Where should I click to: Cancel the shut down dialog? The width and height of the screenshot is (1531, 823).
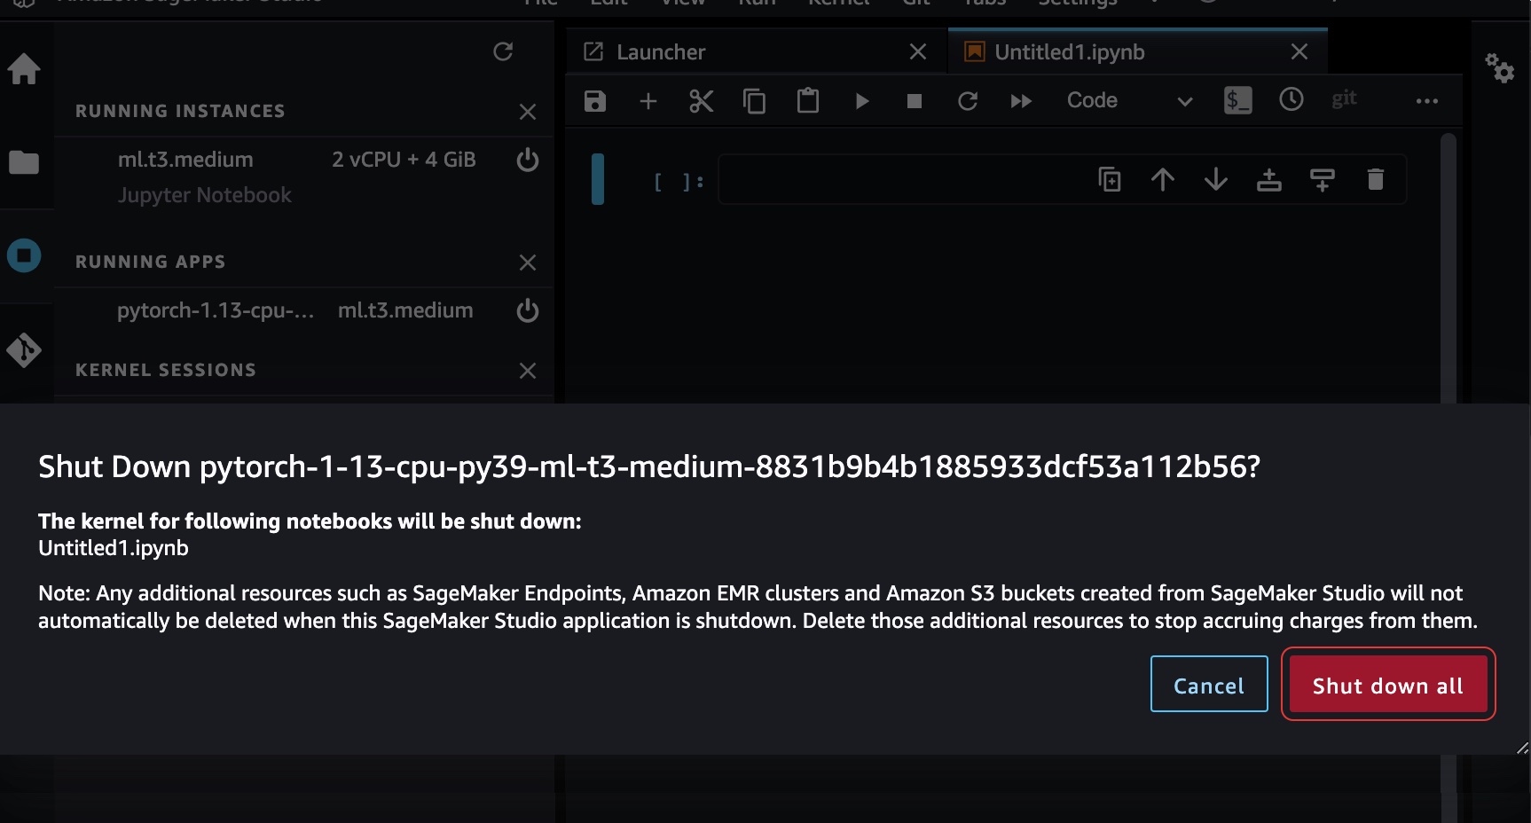(1209, 684)
